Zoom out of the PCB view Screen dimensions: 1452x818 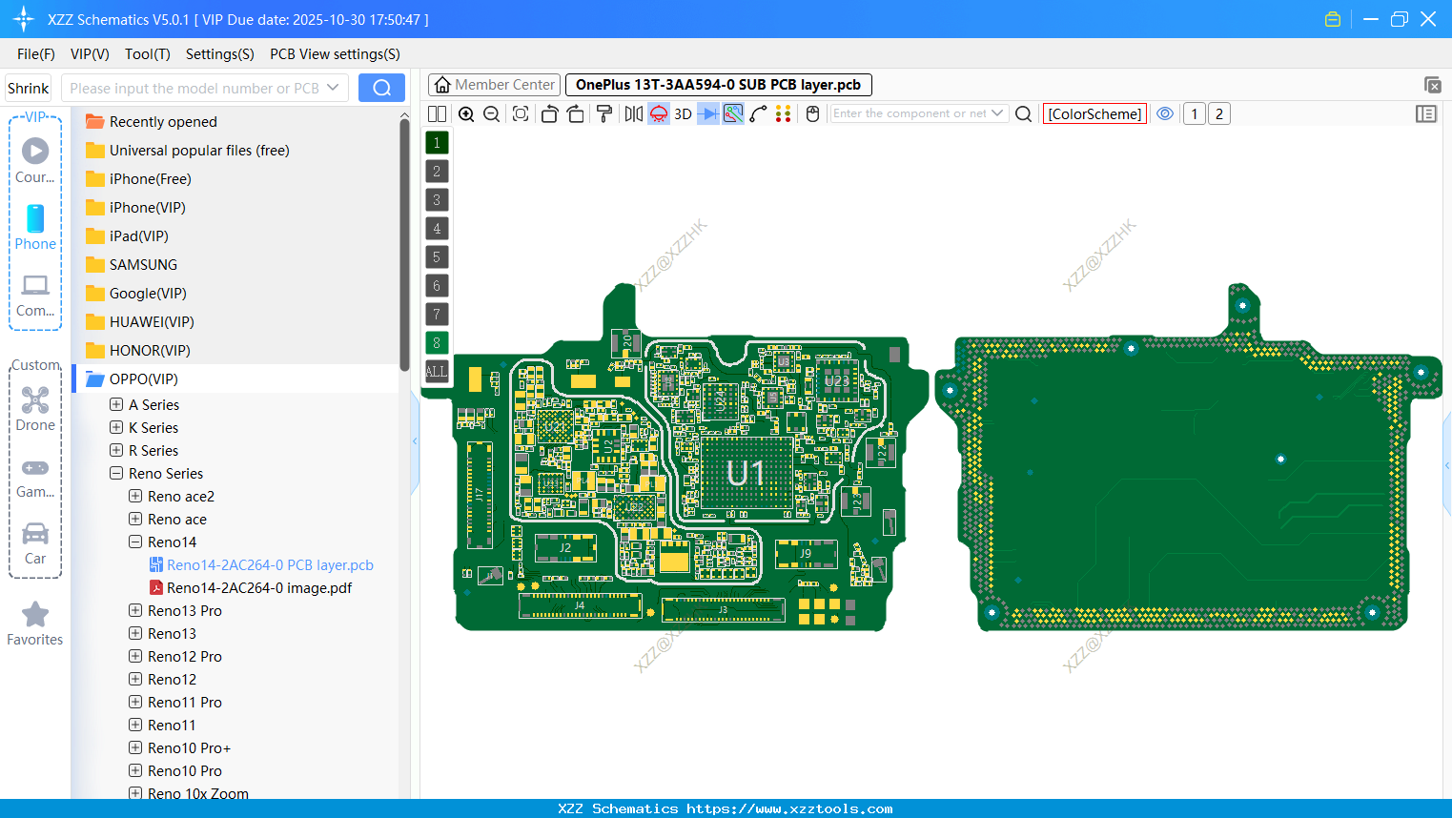[x=491, y=114]
